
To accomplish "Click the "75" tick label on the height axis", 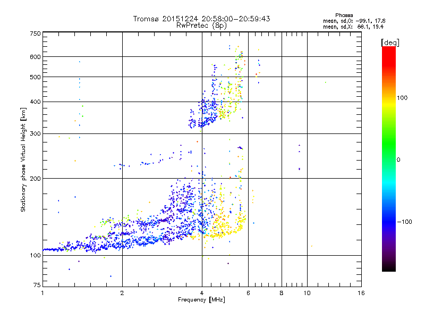I will coord(37,285).
